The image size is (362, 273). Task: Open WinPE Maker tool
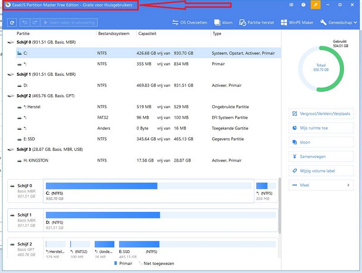click(x=297, y=22)
